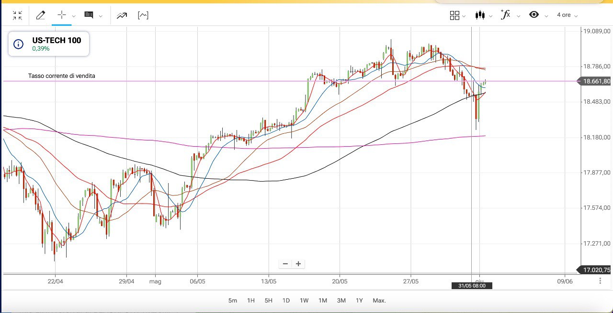Activate the crosshair cursor tool
613x313 pixels.
pyautogui.click(x=62, y=15)
